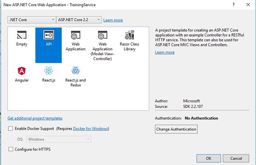Open Learn more link under template description
This screenshot has height=165, width=256.
(165, 52)
